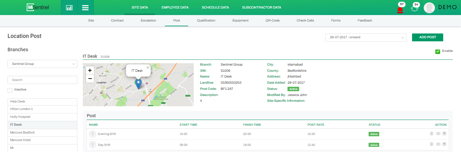Toggle the Enable checkbox

437,52
